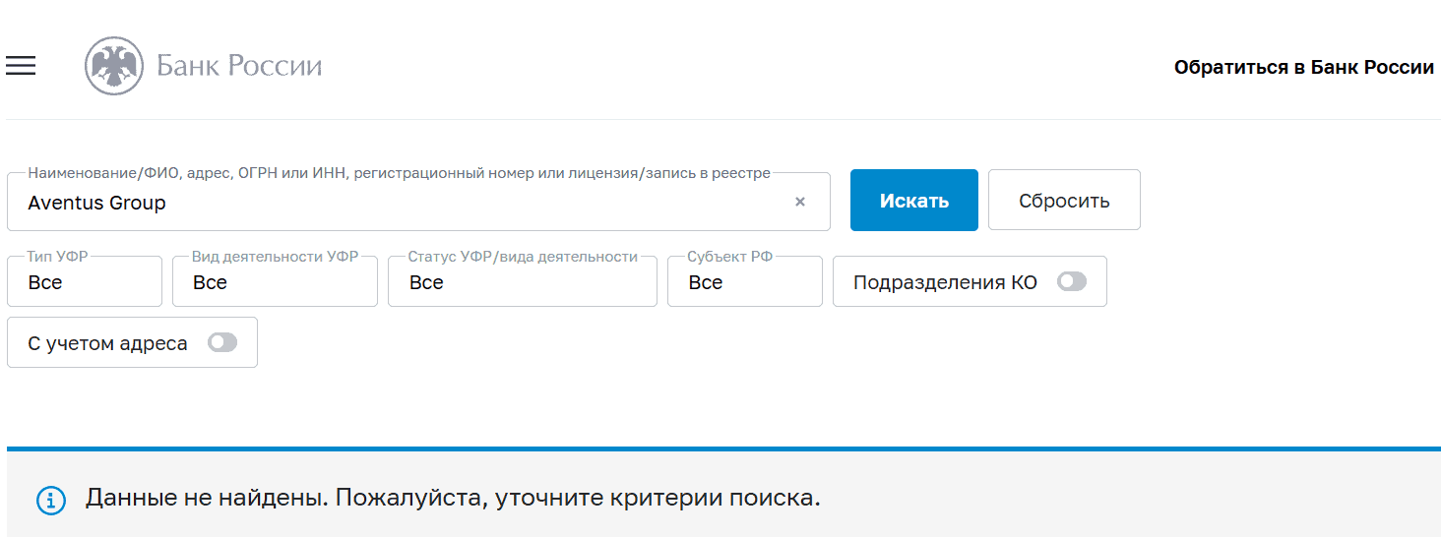Click the Данные не найдены message text

click(453, 498)
